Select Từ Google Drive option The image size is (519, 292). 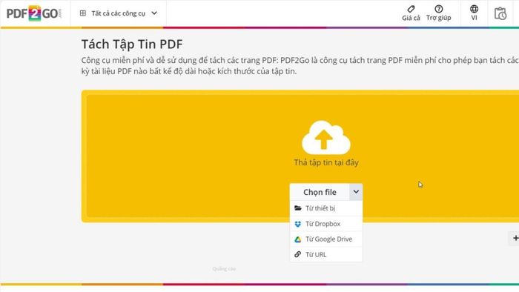point(326,239)
